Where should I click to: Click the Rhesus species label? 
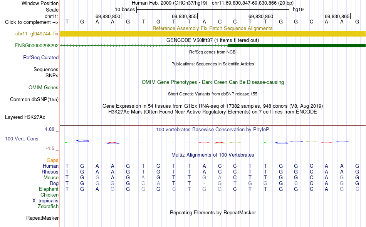(x=50, y=172)
